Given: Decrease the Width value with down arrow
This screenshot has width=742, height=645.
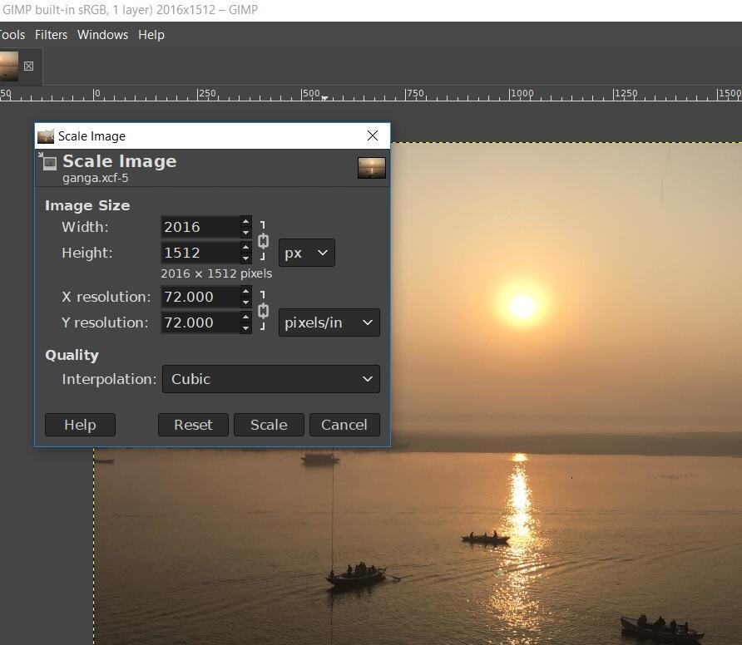Looking at the screenshot, I should (245, 232).
